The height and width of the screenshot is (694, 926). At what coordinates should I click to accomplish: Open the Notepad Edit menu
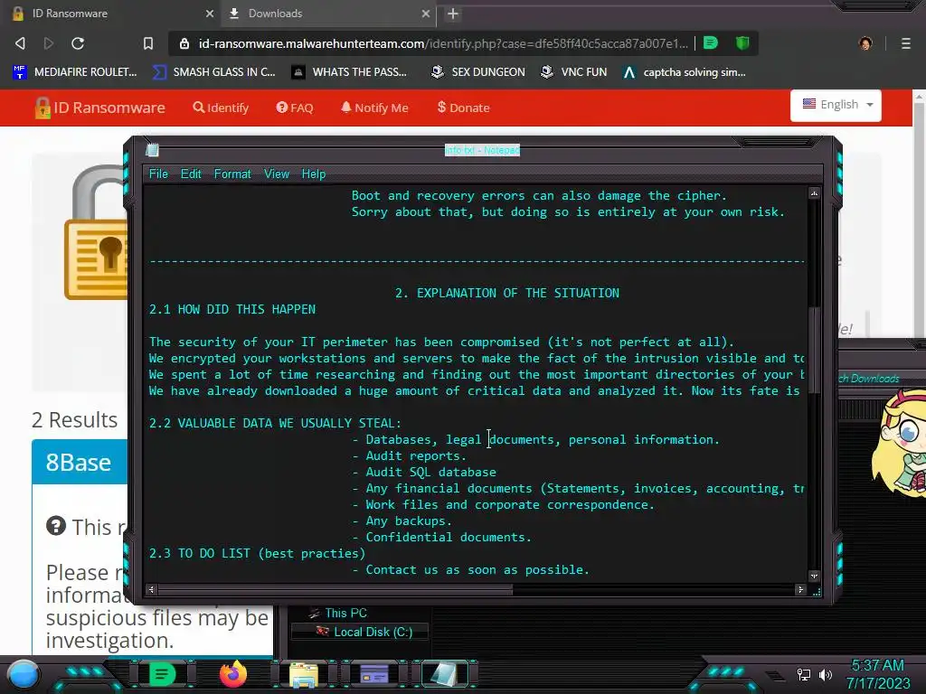191,174
